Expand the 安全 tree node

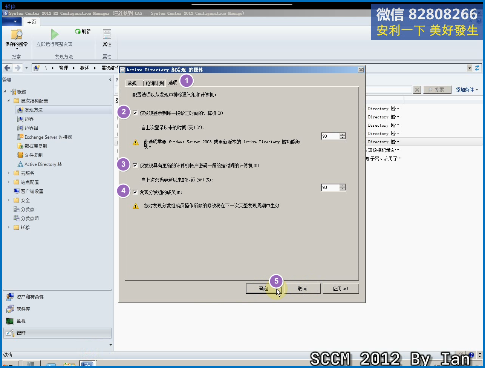pos(9,200)
